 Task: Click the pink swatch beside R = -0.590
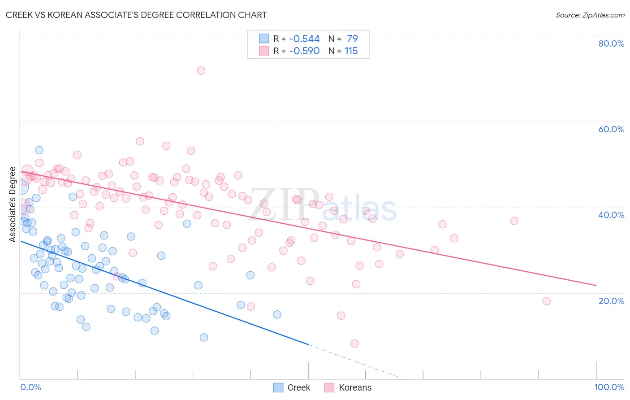point(264,51)
